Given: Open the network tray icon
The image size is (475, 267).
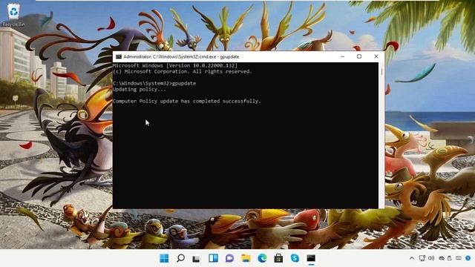Looking at the screenshot, I should [422, 258].
